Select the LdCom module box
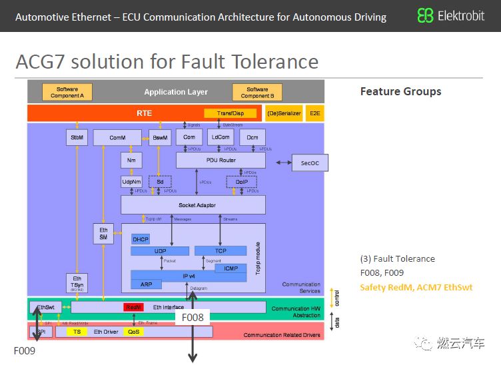 click(x=221, y=137)
